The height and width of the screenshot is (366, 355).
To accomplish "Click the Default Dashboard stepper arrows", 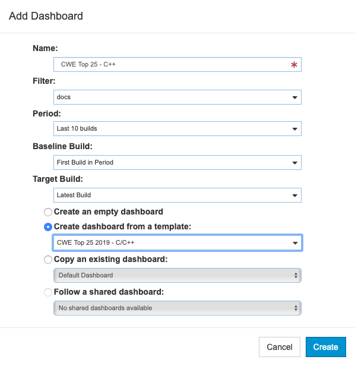I will [296, 276].
